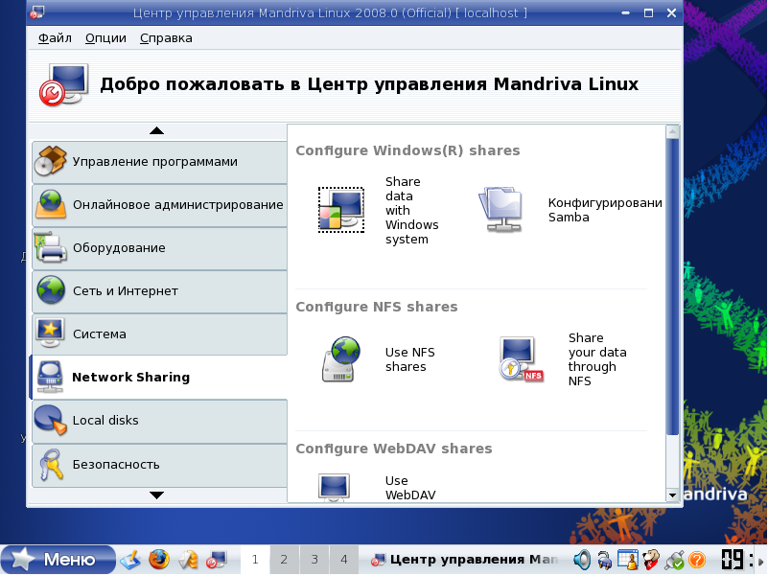Click the Онлайновое администрирование globe icon
This screenshot has height=576, width=768.
tap(51, 204)
